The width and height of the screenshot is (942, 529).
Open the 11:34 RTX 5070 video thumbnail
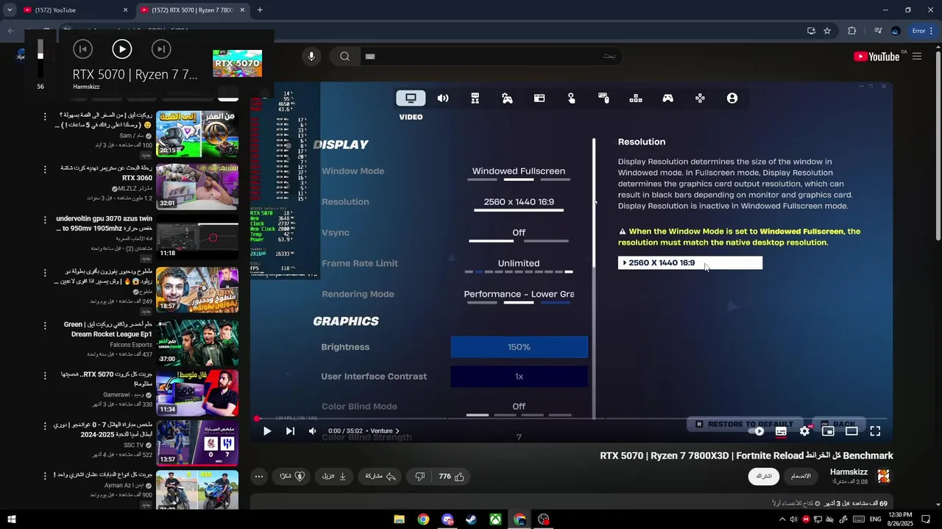(197, 393)
